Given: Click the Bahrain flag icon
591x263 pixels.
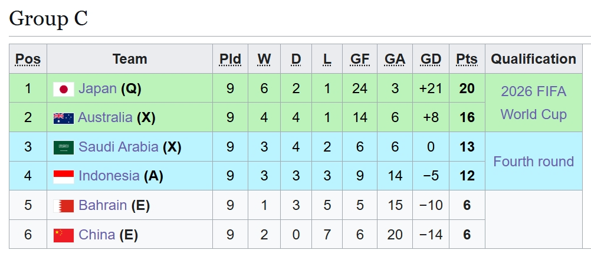Looking at the screenshot, I should pos(64,205).
